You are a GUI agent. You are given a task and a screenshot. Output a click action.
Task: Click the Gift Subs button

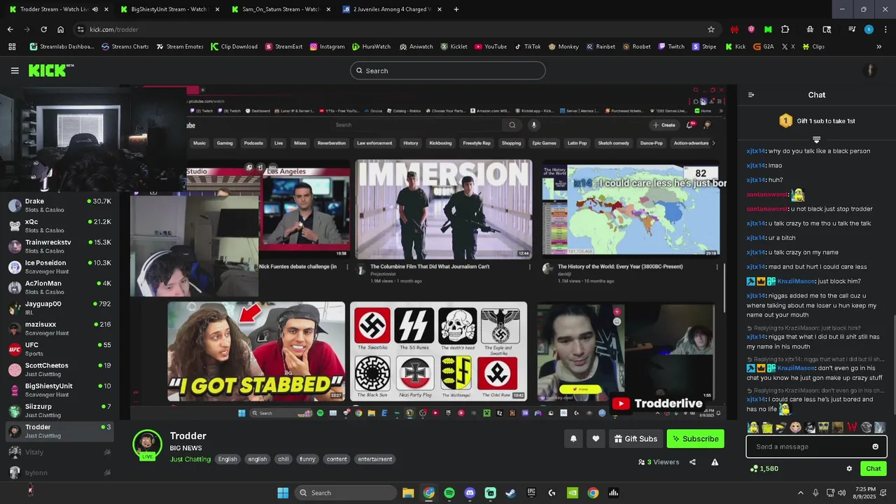point(636,439)
